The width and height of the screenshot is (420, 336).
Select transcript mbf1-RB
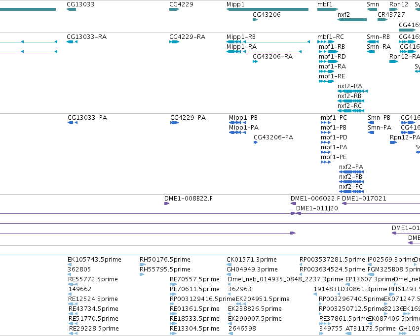pos(328,52)
